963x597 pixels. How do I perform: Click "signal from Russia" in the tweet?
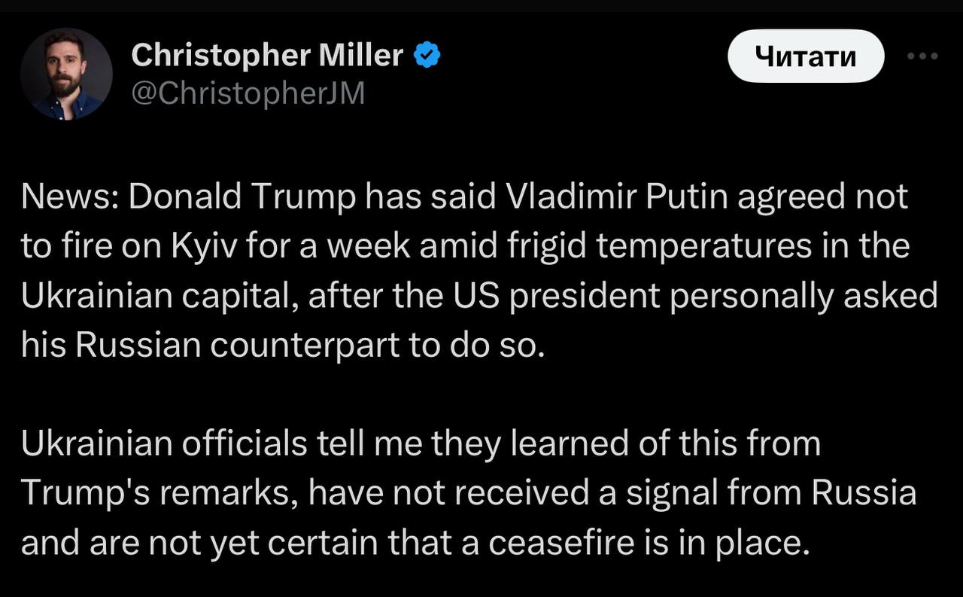[775, 493]
